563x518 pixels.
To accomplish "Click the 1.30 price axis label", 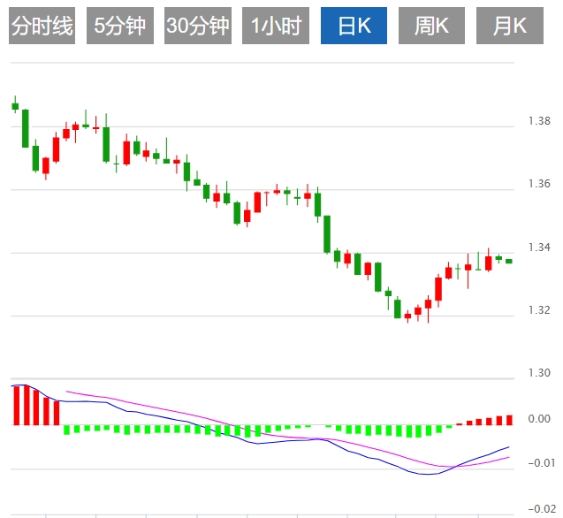I will point(540,373).
